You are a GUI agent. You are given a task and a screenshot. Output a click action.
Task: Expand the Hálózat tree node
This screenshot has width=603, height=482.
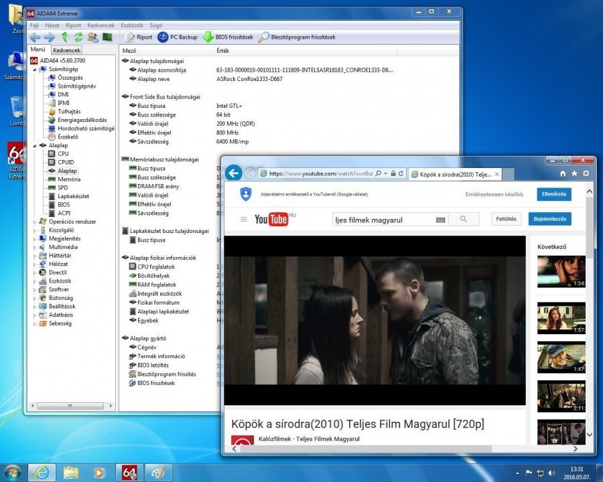pyautogui.click(x=35, y=264)
